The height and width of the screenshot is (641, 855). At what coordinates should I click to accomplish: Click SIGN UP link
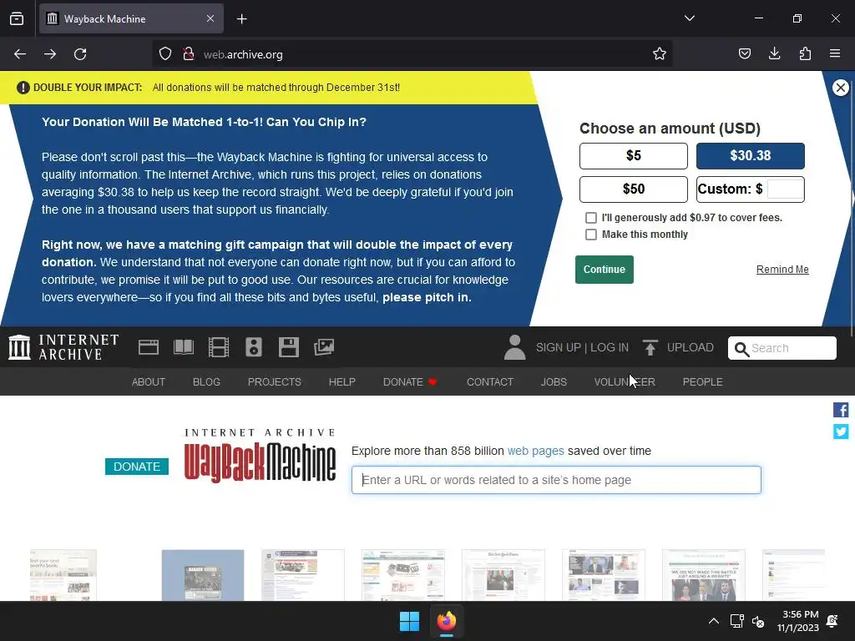(x=559, y=347)
